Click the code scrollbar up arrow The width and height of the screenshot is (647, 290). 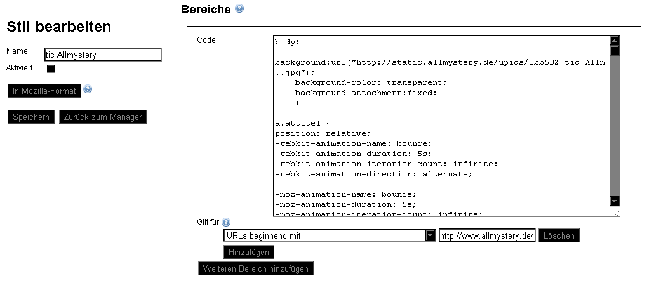coord(615,41)
